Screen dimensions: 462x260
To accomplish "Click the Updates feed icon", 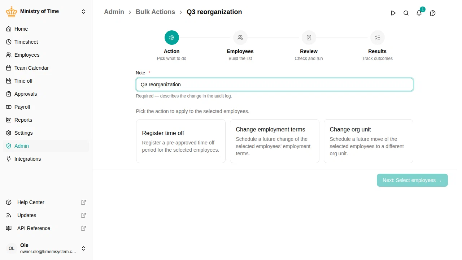I will (9, 215).
